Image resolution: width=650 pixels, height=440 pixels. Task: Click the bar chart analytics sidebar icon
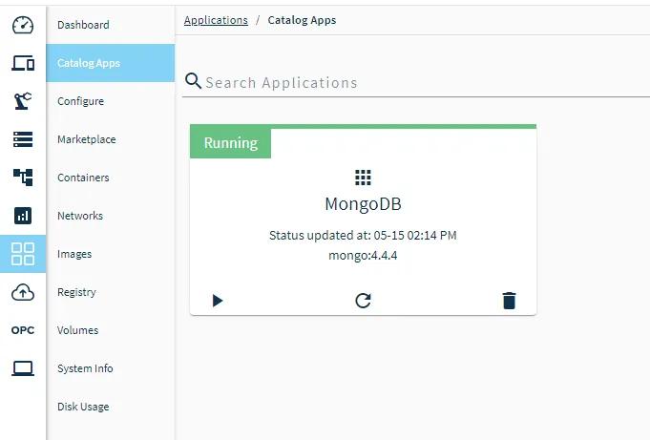[x=23, y=216]
